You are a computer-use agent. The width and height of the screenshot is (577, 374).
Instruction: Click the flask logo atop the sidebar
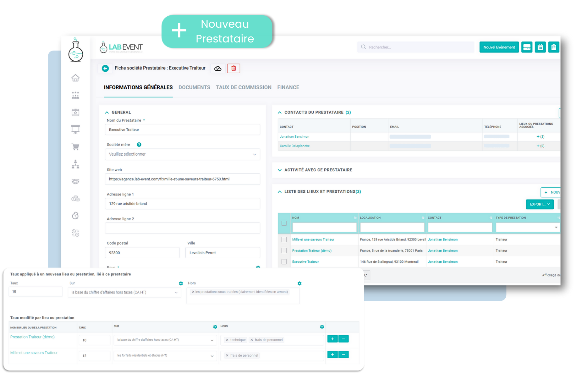click(x=76, y=50)
